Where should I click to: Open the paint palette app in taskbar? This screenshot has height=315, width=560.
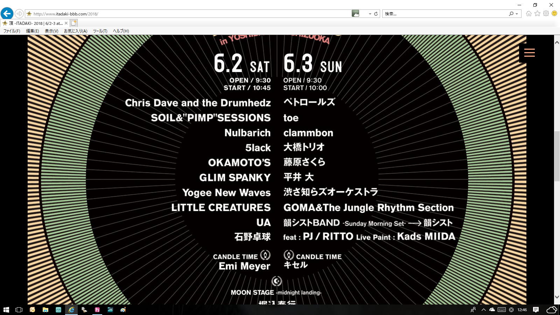123,310
